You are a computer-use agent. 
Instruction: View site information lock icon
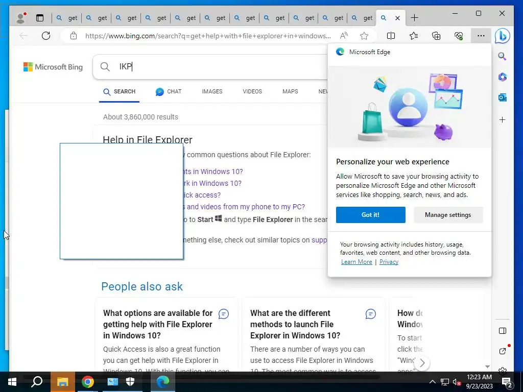click(x=74, y=36)
